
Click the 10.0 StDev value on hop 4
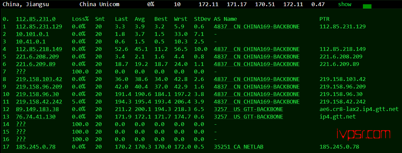[201, 49]
